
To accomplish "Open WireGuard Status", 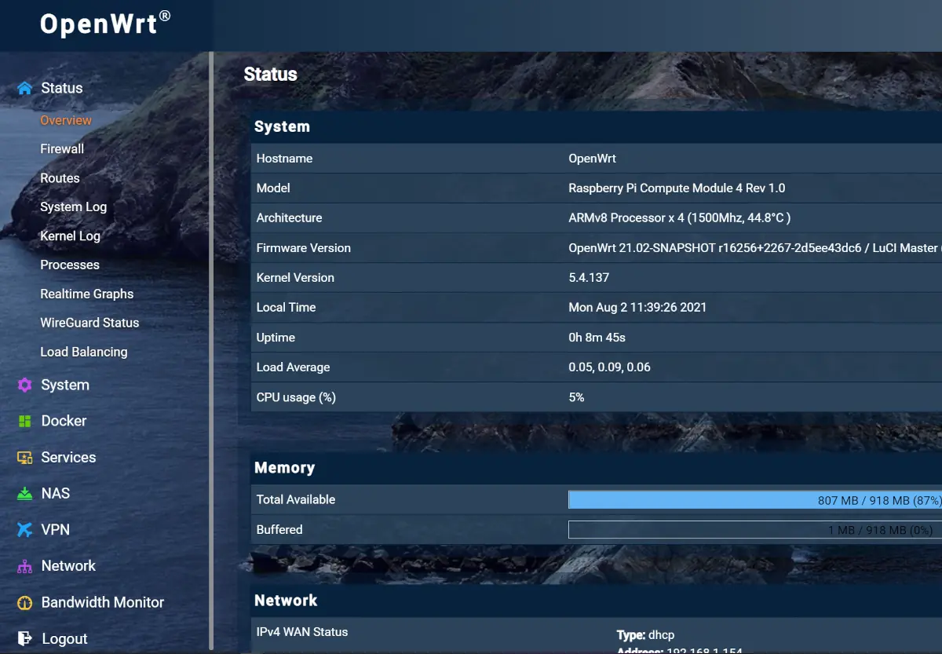I will click(x=89, y=323).
